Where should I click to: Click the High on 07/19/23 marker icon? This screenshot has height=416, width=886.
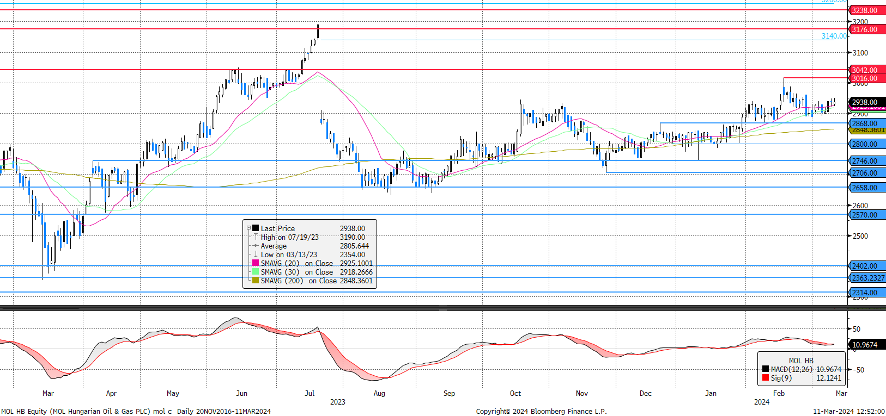(x=256, y=237)
